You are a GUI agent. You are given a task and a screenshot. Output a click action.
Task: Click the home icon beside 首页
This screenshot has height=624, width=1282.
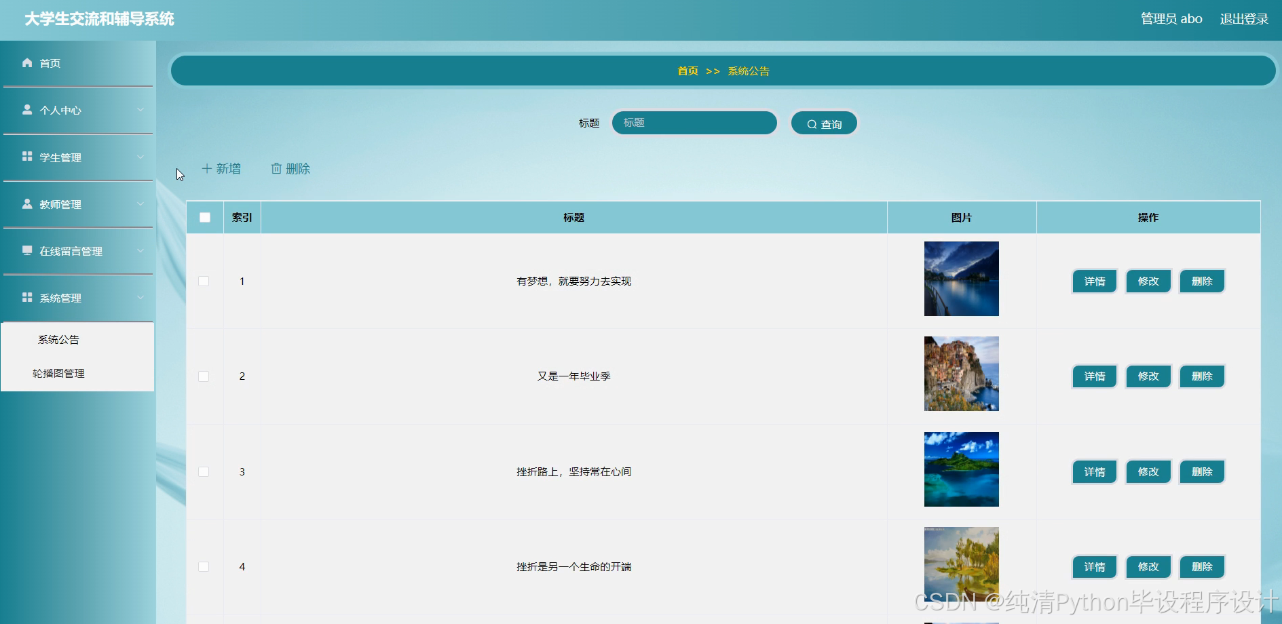click(x=27, y=62)
